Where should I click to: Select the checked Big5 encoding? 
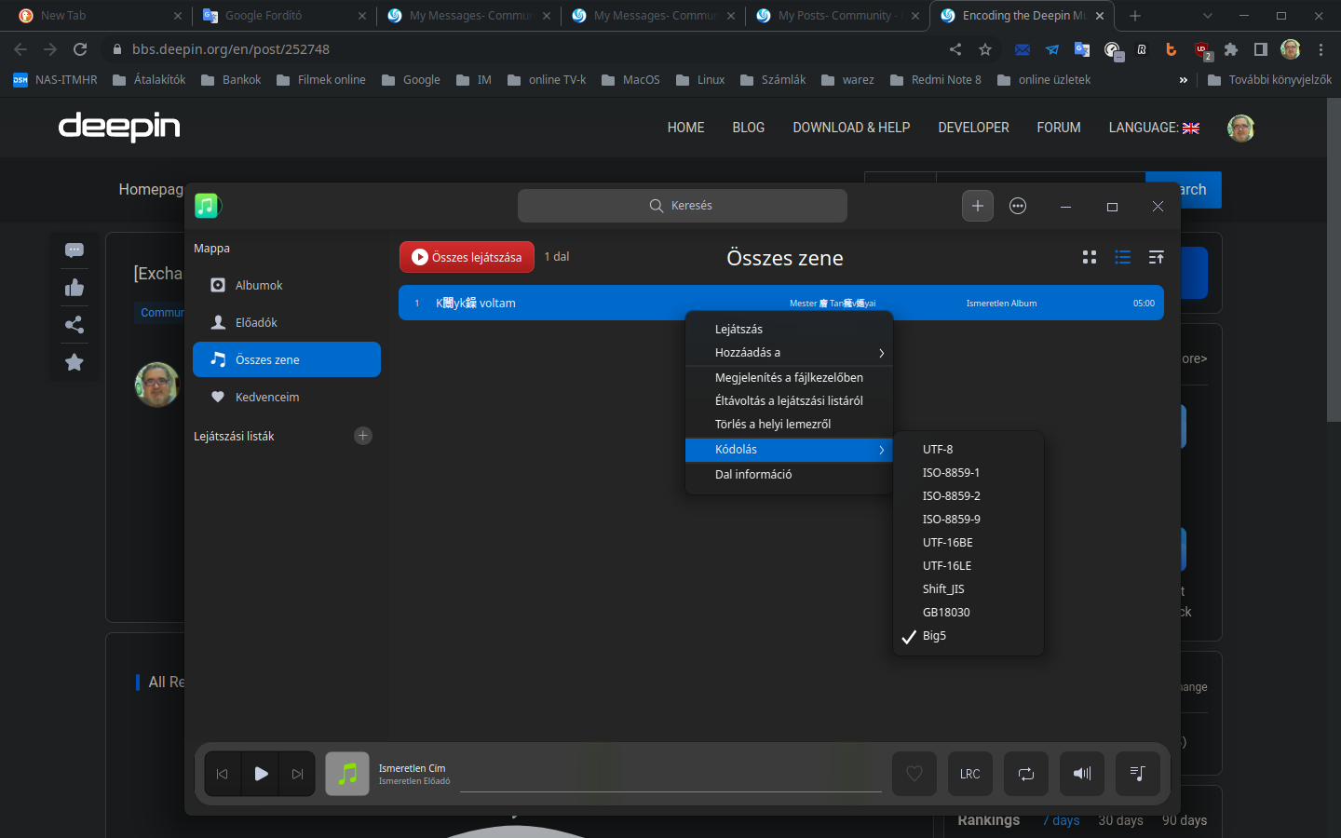point(968,635)
